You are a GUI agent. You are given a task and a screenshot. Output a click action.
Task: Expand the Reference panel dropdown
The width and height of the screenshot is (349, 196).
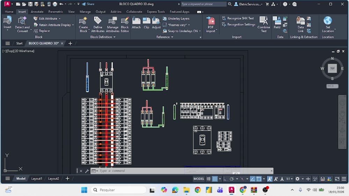tap(164, 37)
